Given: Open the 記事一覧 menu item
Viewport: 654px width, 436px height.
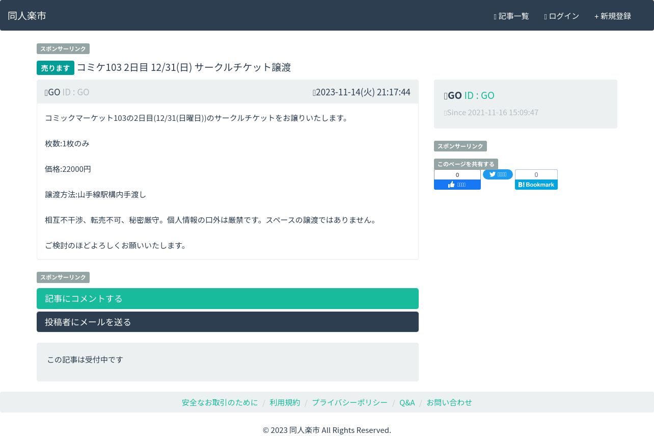Looking at the screenshot, I should click(x=511, y=16).
